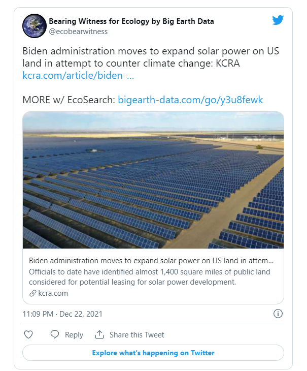Open the solar panel farm image
The width and height of the screenshot is (307, 371).
coord(153,180)
